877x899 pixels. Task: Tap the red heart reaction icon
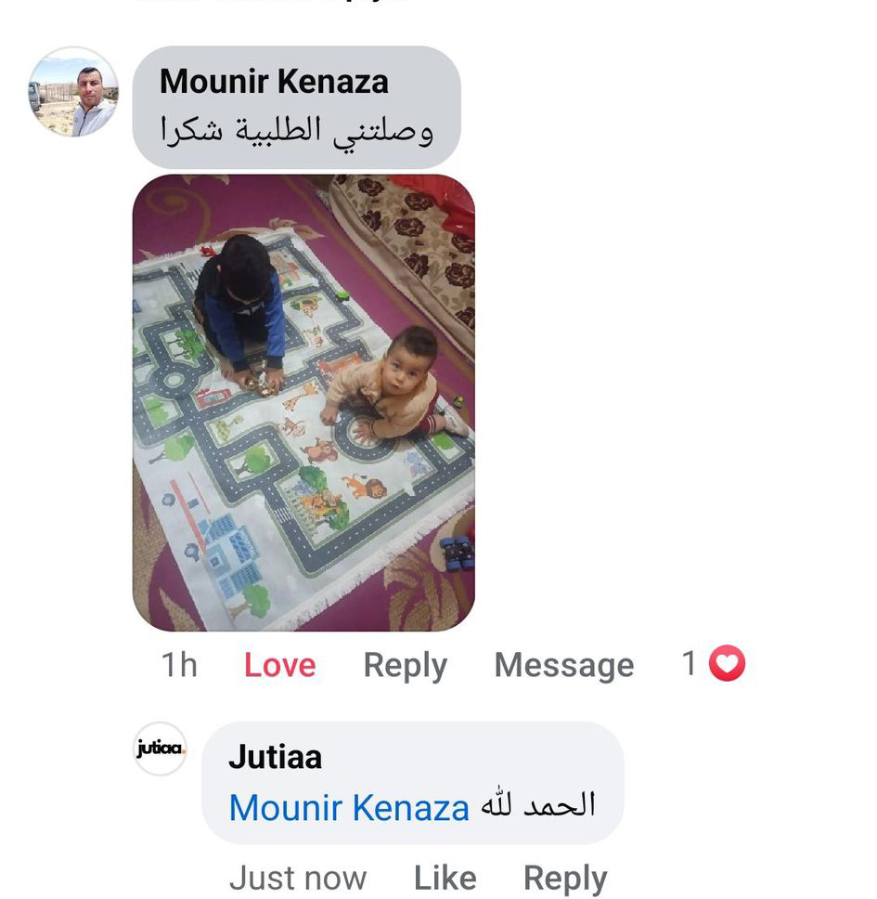coord(727,663)
